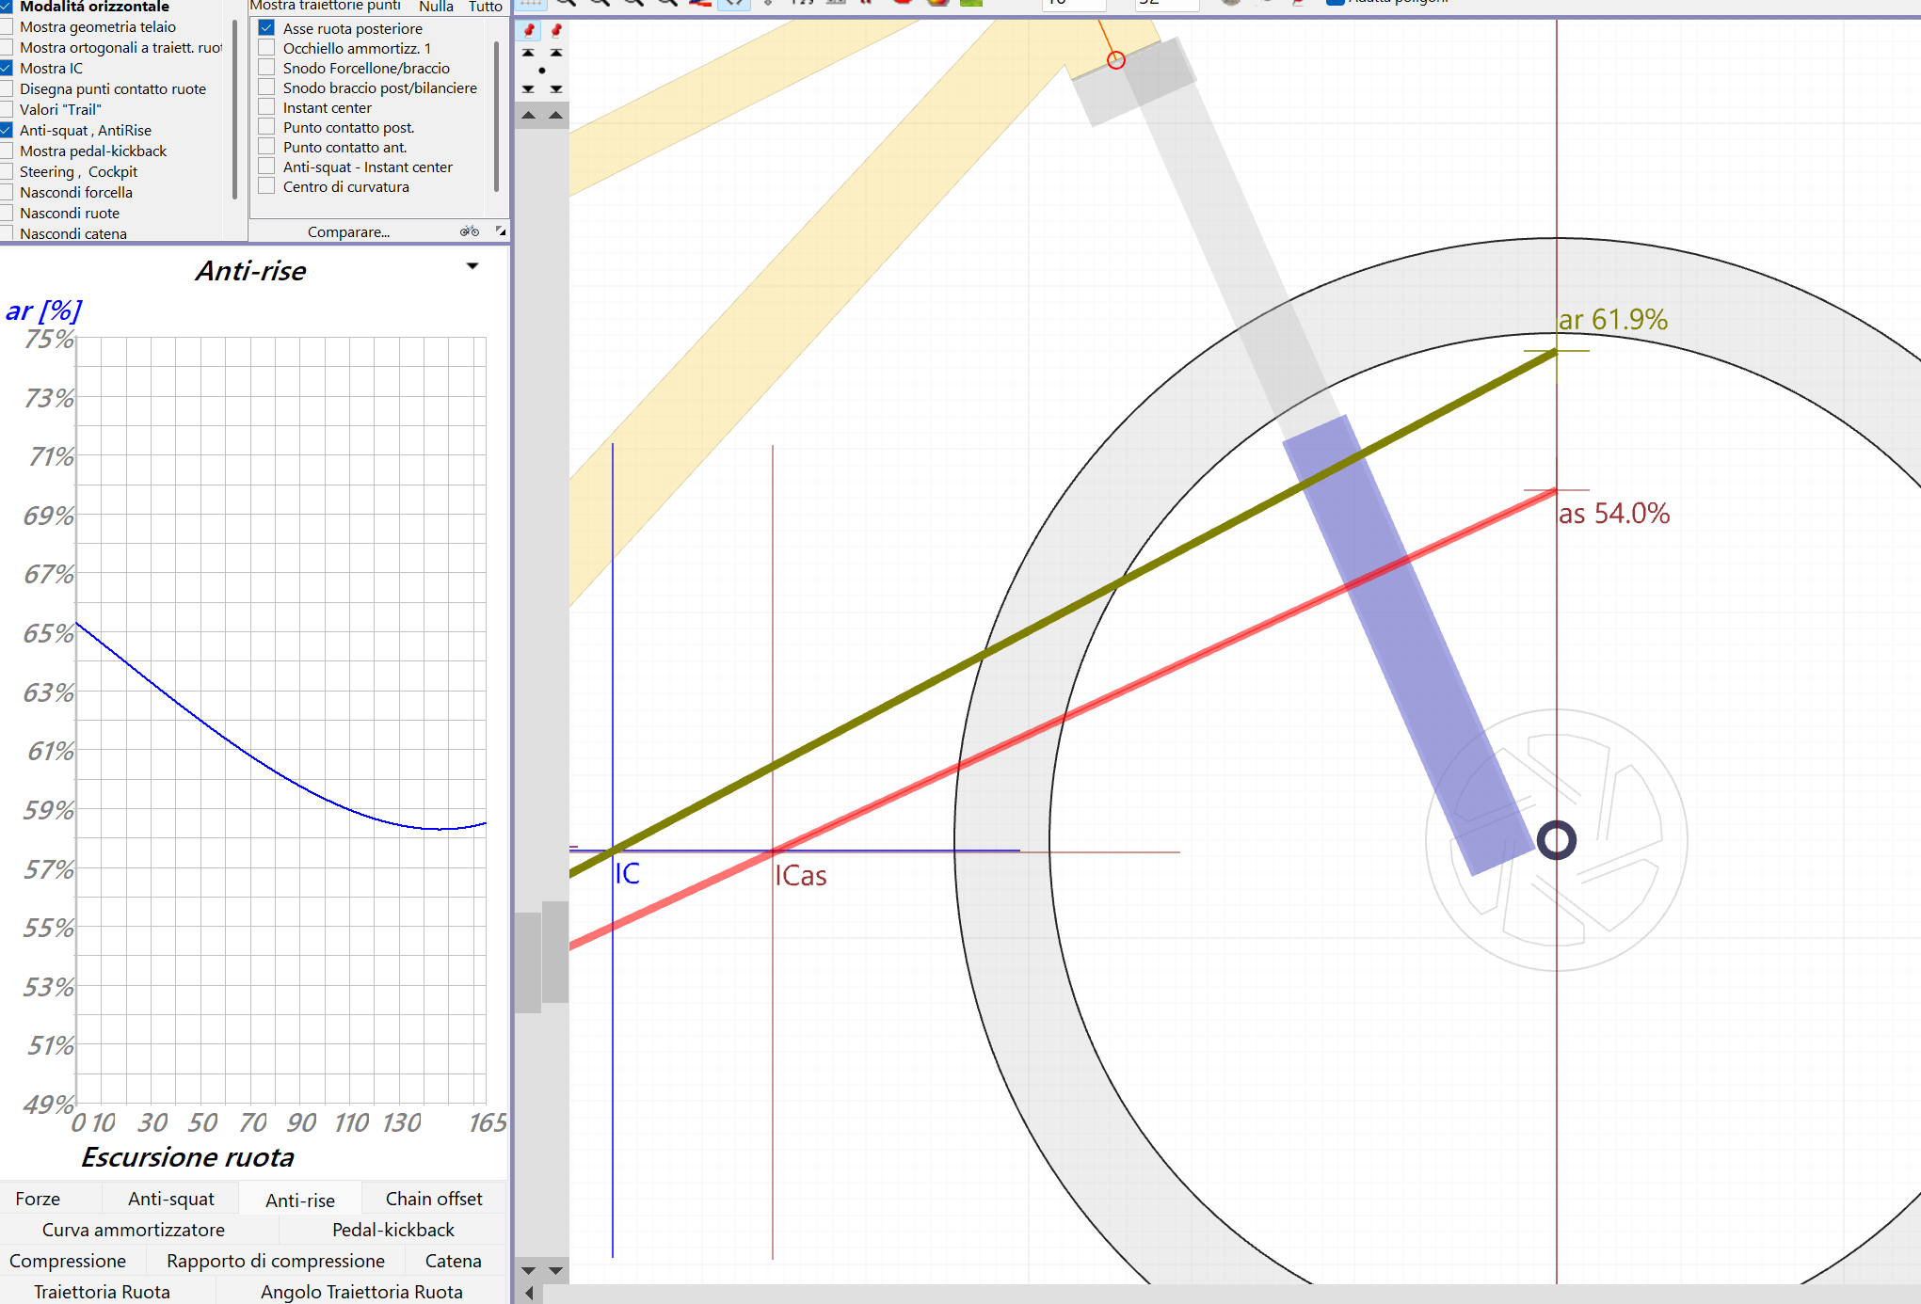Open the Pedal-kickback tab
The height and width of the screenshot is (1304, 1921).
click(x=393, y=1230)
